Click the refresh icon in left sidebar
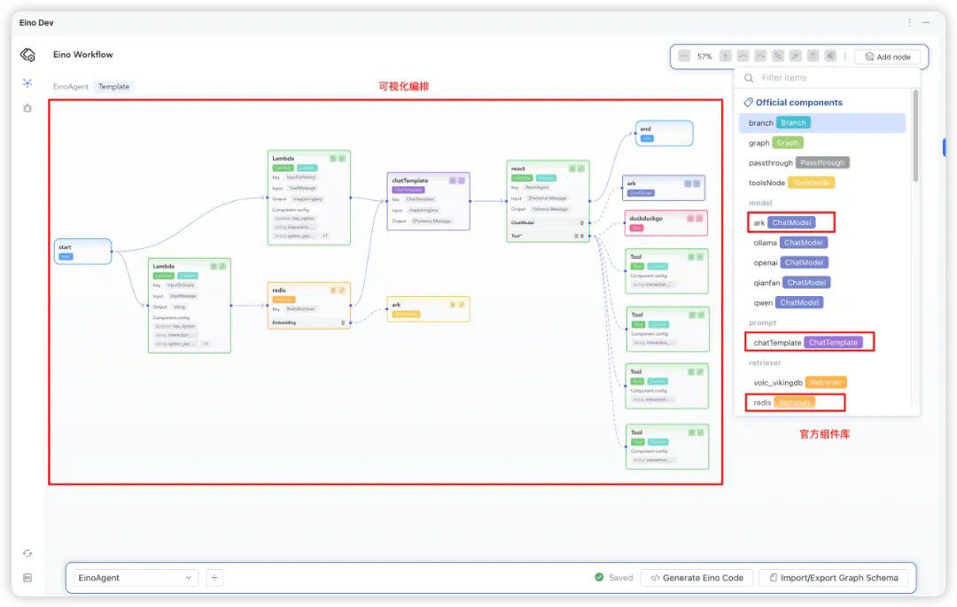957x607 pixels. coord(27,554)
